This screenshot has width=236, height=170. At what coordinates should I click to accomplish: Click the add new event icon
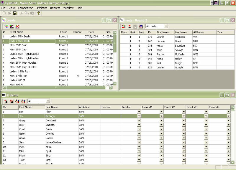tap(6, 27)
